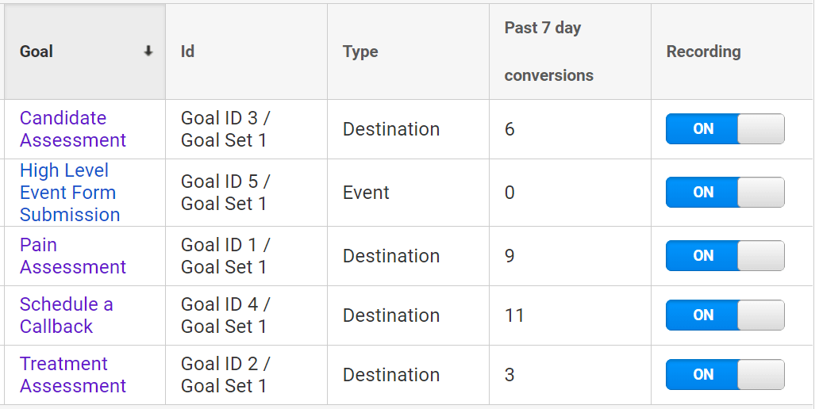
Task: Open the Treatment Assessment goal
Action: point(73,375)
